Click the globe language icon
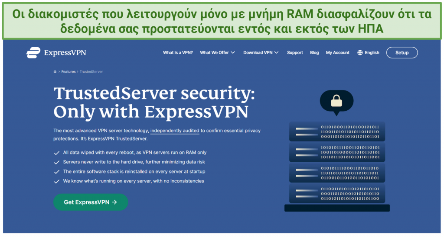The width and height of the screenshot is (444, 237). (360, 52)
